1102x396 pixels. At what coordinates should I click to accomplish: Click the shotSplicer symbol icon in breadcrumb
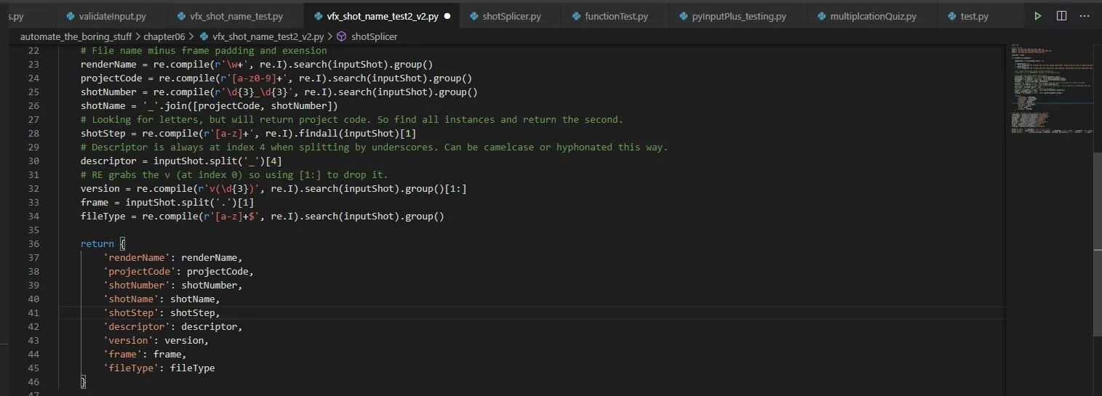(x=341, y=36)
